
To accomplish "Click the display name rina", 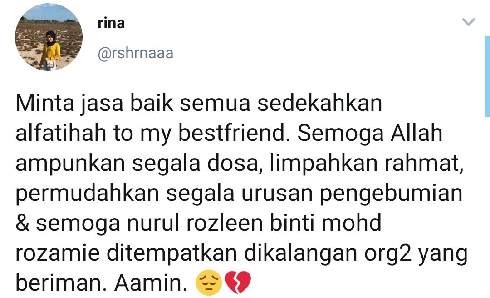I will click(x=111, y=23).
